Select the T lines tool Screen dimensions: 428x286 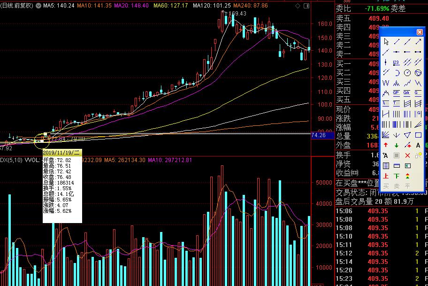click(397, 103)
